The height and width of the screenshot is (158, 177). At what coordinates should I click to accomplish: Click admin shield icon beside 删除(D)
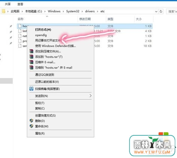[x=31, y=121]
